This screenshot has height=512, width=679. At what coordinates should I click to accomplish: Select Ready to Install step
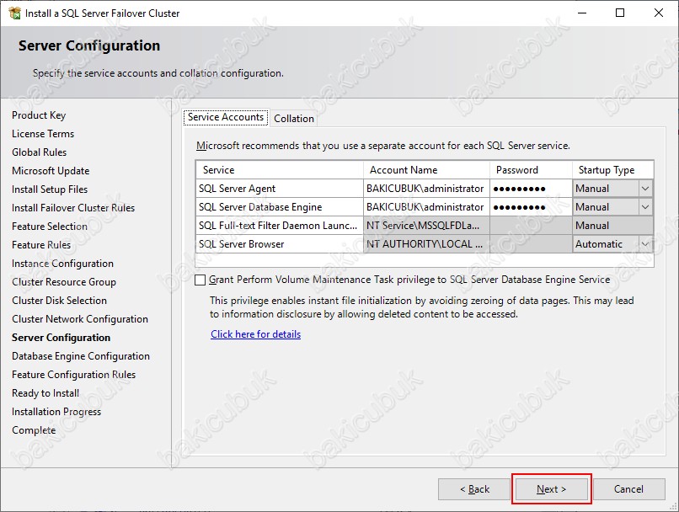pyautogui.click(x=45, y=393)
